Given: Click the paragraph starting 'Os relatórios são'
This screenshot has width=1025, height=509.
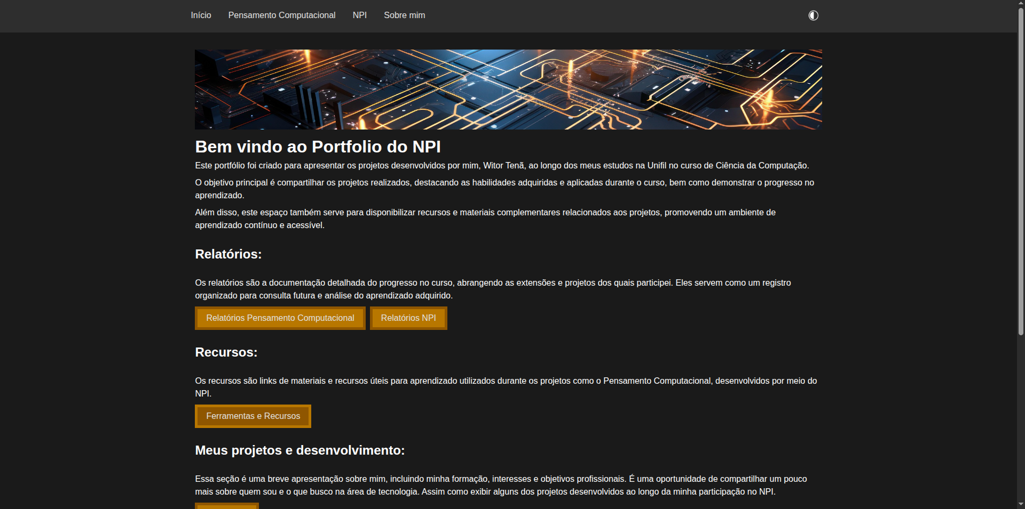Looking at the screenshot, I should (x=492, y=289).
